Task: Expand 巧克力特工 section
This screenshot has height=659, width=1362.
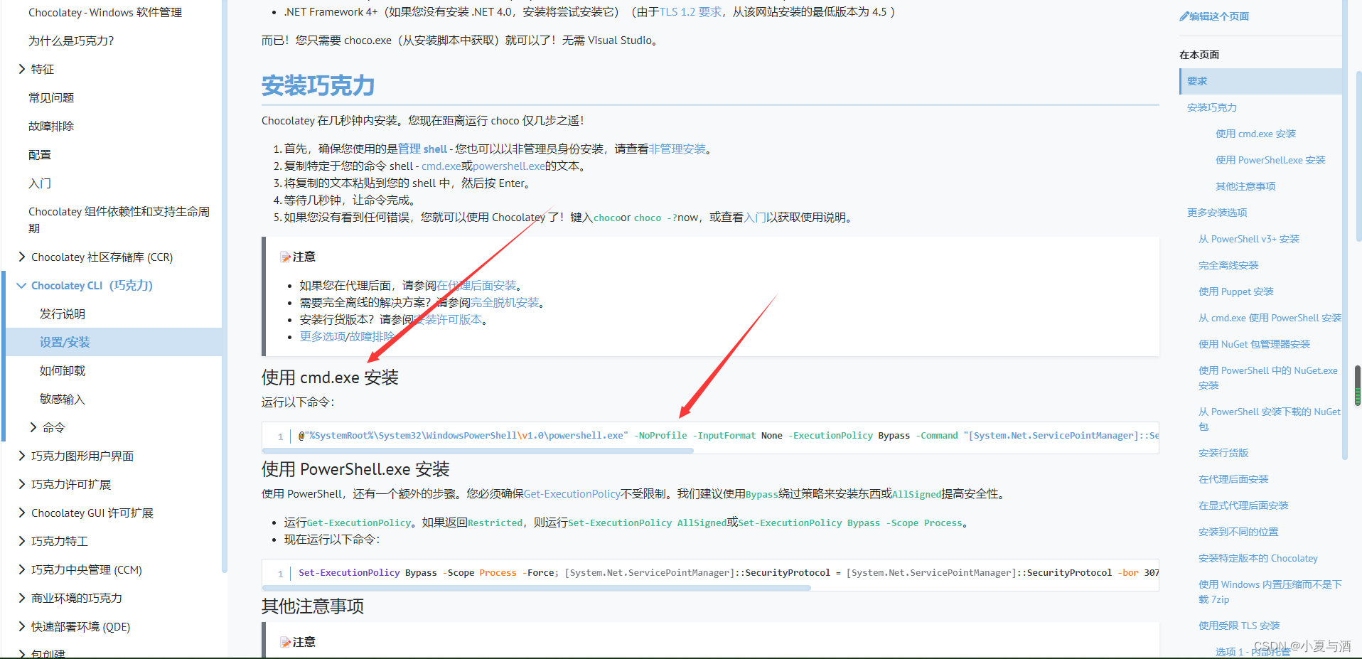Action: (x=22, y=541)
